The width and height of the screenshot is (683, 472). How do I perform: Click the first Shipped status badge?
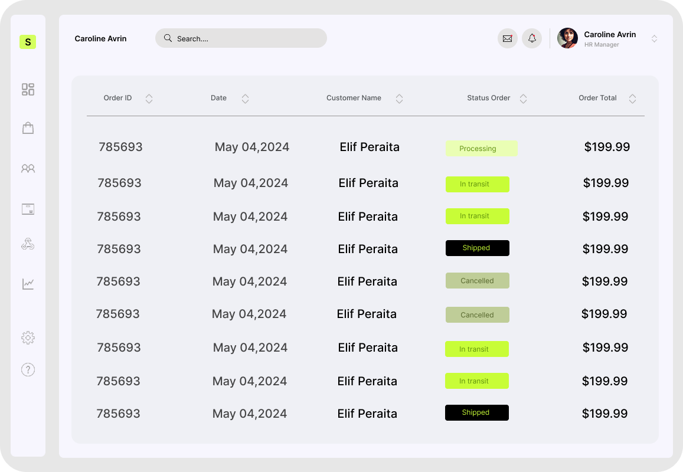tap(477, 248)
